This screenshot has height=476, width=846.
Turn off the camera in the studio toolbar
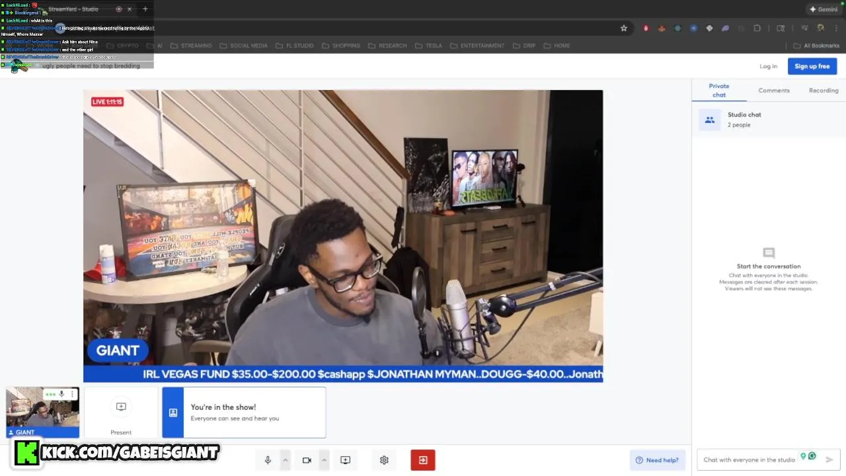307,460
